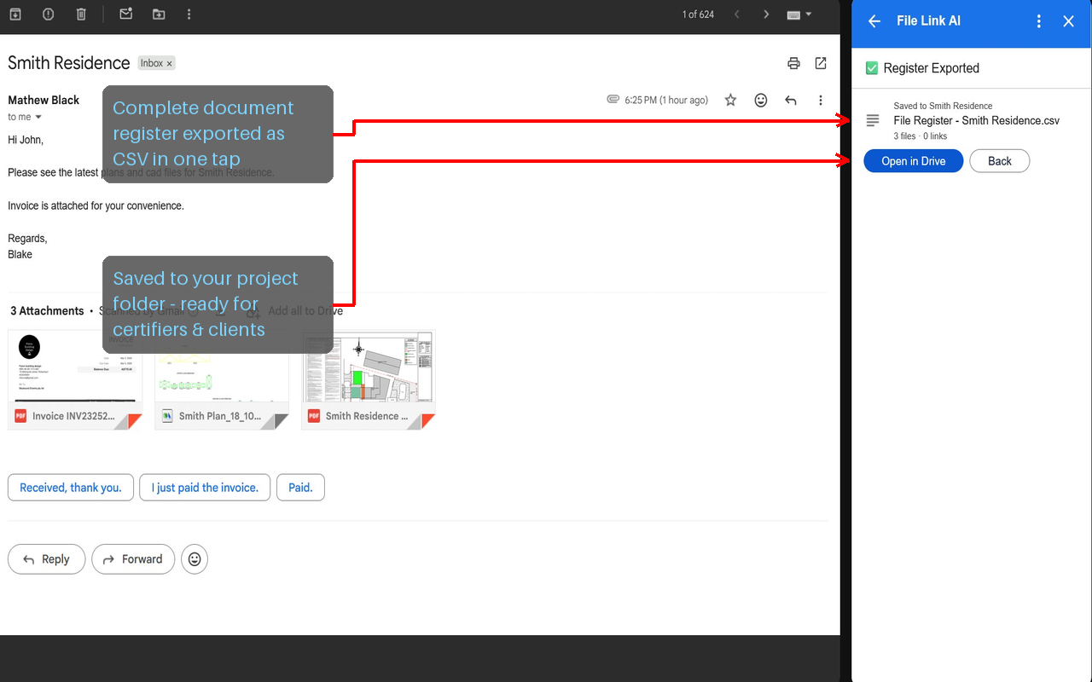Open the top toolbar's More options menu
This screenshot has height=682, width=1092.
point(189,14)
